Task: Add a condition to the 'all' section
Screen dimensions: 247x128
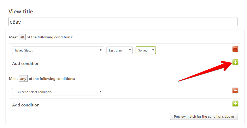Action: click(235, 62)
